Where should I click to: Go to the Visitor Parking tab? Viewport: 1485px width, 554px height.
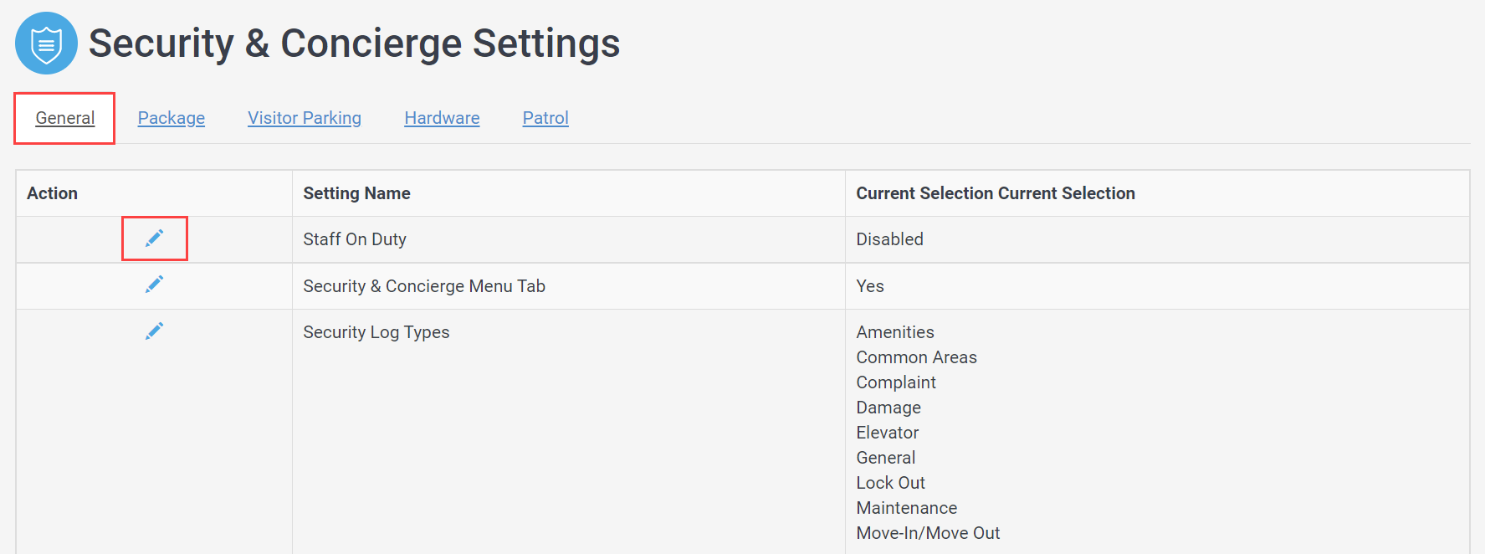point(305,118)
